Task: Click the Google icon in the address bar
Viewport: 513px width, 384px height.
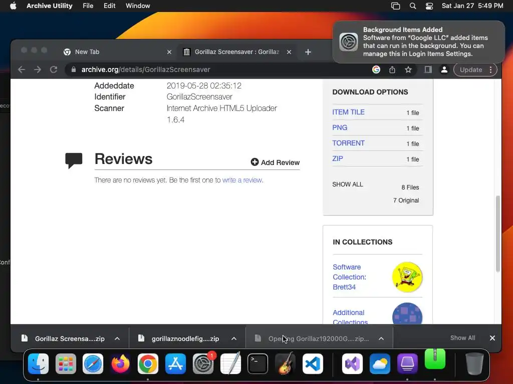Action: click(376, 69)
